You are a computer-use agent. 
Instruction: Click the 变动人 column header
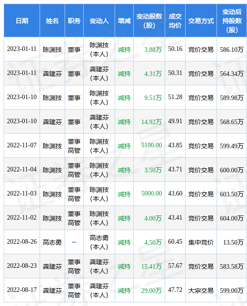99,20
